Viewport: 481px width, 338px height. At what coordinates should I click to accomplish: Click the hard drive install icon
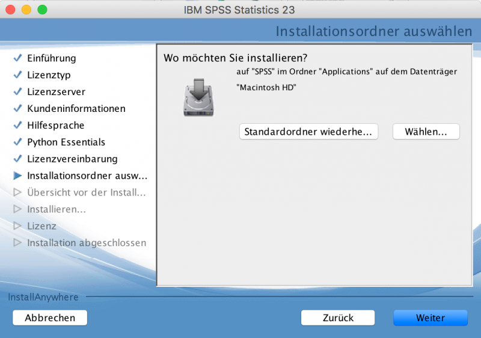click(199, 97)
